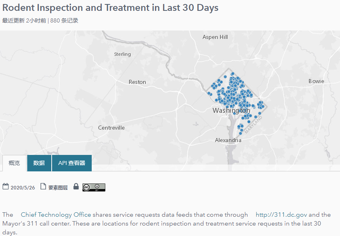Viewport: 340px width, 236px height.
Task: Select the Alexandria map label
Action: [228, 140]
